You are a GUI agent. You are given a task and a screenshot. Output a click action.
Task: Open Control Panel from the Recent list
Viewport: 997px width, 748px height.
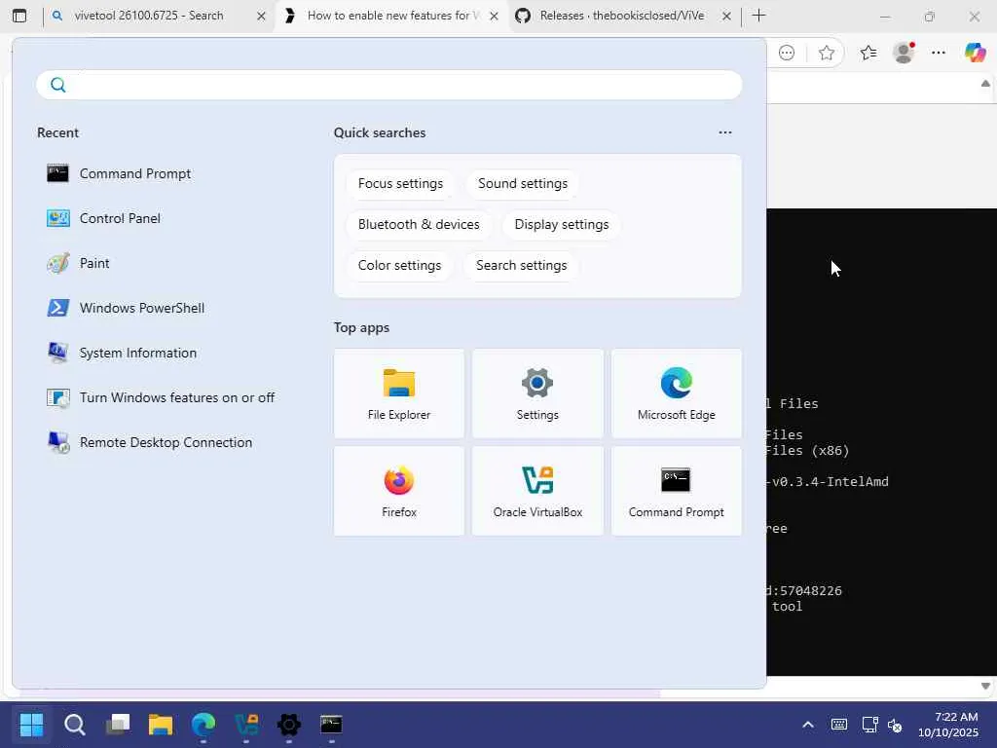coord(103,218)
